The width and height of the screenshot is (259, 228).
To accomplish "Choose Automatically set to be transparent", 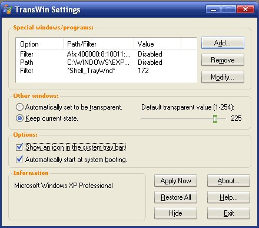I will coord(19,107).
